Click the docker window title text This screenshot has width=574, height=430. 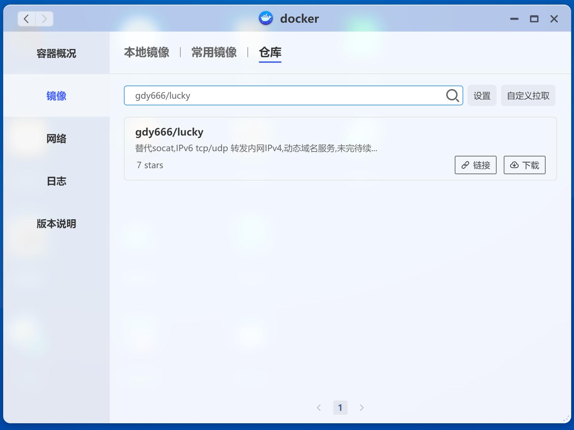(x=299, y=18)
